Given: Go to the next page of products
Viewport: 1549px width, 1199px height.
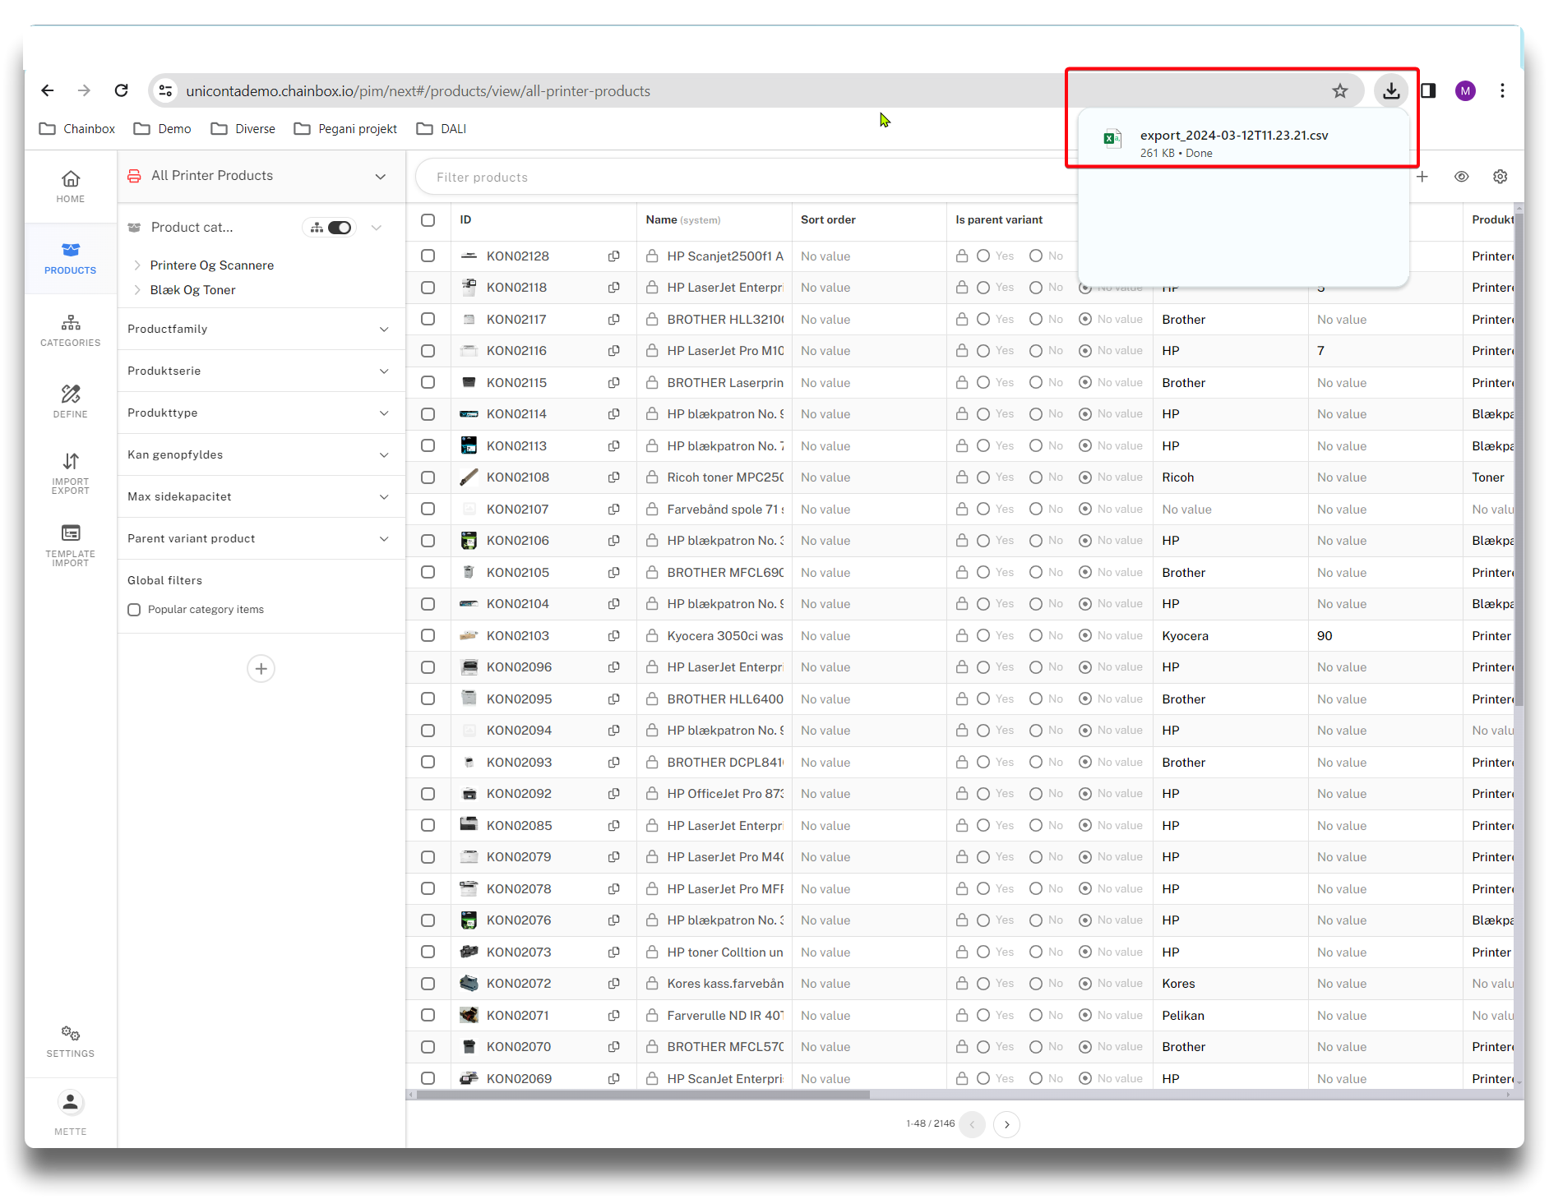Looking at the screenshot, I should [x=1006, y=1124].
